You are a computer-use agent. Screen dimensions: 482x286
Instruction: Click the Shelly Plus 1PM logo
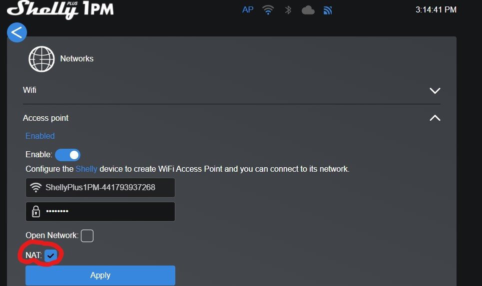60,9
